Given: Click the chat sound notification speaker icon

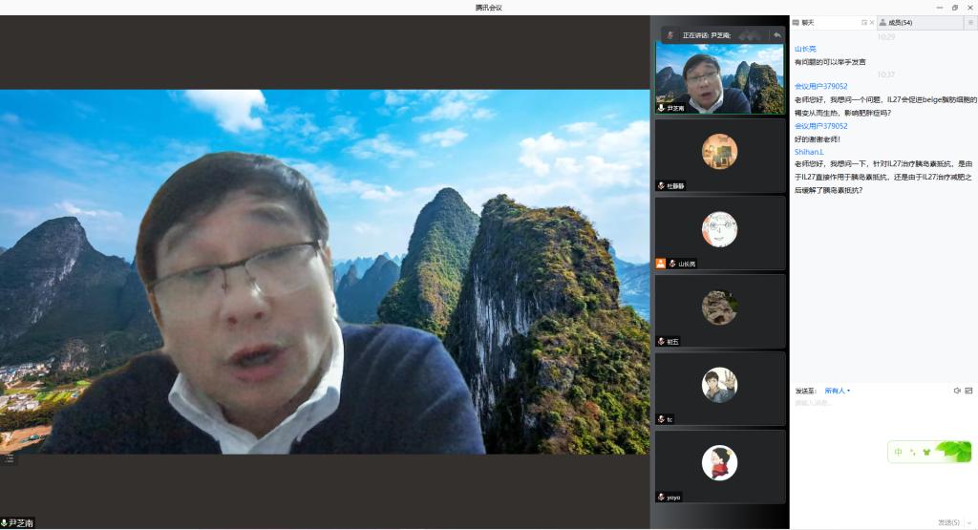Looking at the screenshot, I should [957, 391].
